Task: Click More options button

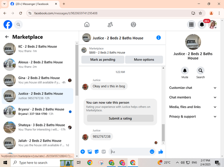Action: point(144,59)
